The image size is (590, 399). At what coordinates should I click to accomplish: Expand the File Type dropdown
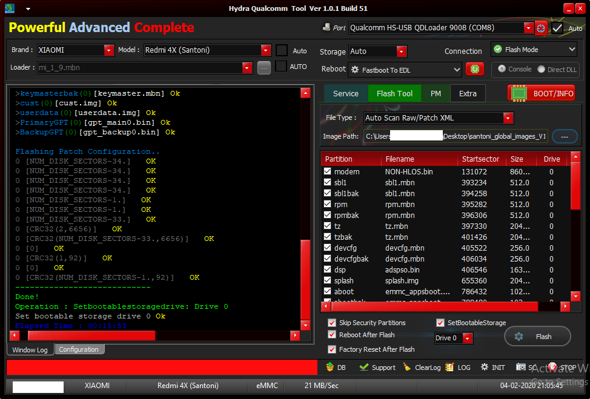[508, 118]
